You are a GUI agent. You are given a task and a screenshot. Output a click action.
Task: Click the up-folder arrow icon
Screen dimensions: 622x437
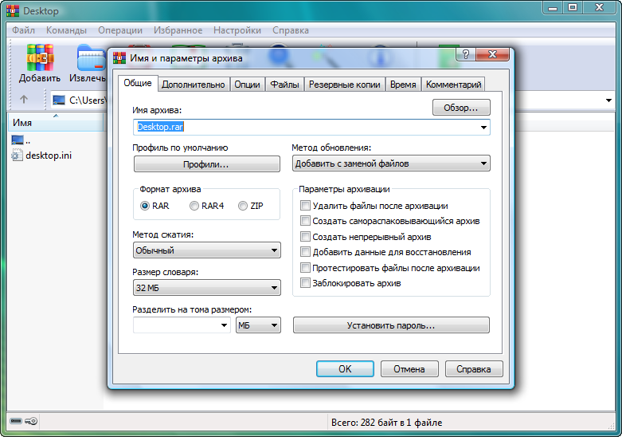[x=24, y=100]
